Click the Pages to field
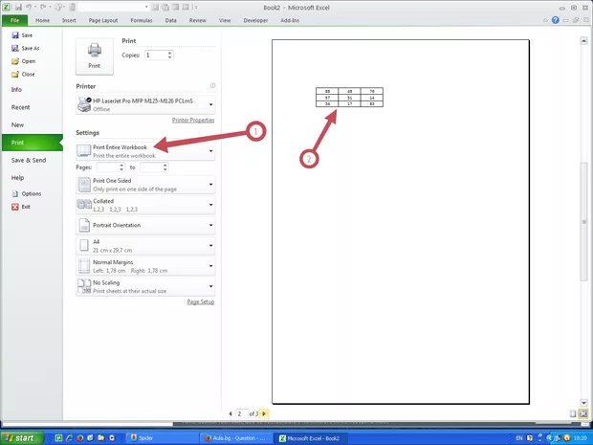This screenshot has height=445, width=593. pos(151,167)
